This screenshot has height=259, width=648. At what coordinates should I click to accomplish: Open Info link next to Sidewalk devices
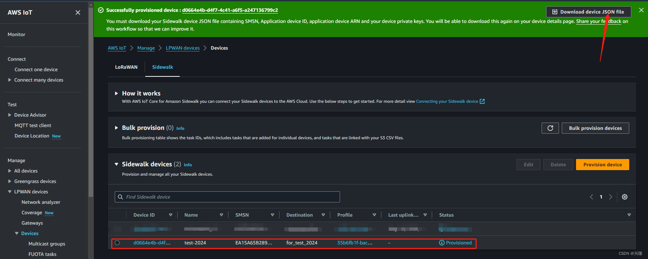pyautogui.click(x=188, y=165)
